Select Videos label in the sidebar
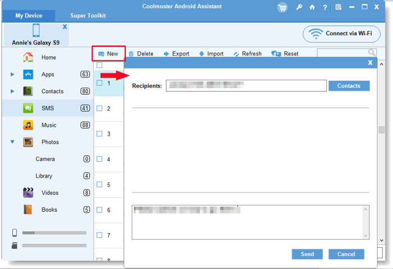The width and height of the screenshot is (393, 269). (50, 193)
